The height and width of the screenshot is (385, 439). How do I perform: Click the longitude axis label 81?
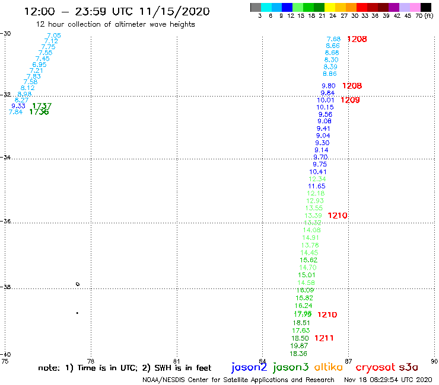[177, 361]
